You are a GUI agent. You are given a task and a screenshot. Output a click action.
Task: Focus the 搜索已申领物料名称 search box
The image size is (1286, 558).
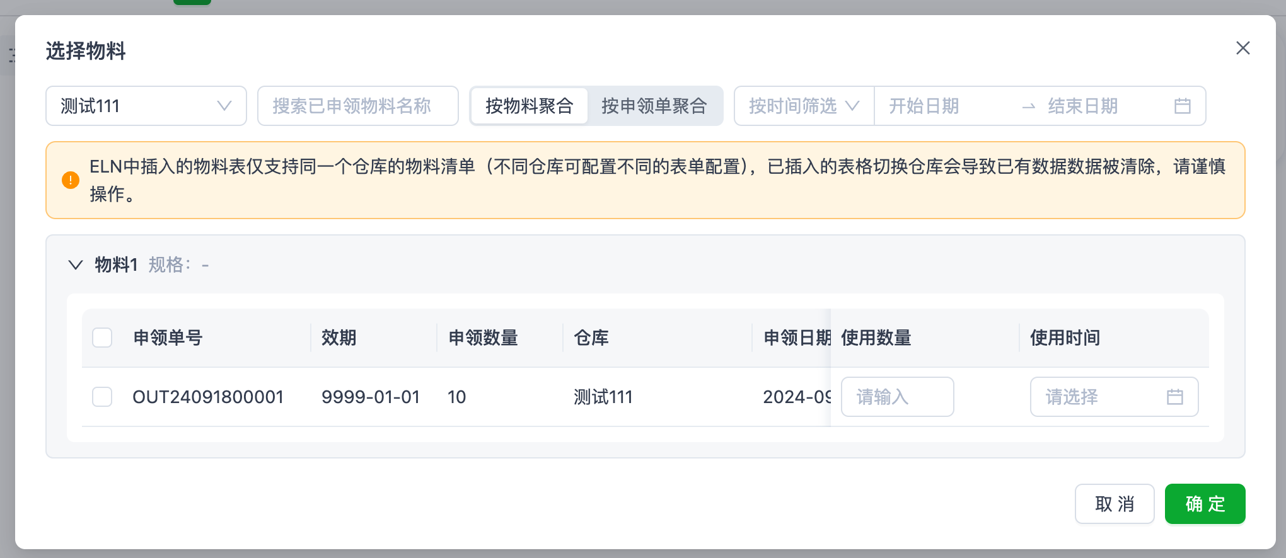click(x=357, y=106)
